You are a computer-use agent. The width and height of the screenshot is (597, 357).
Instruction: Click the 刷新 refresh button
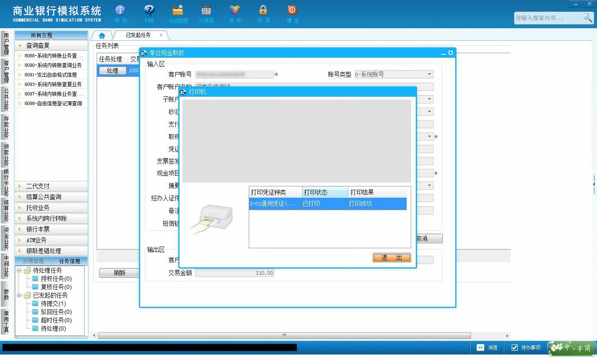coord(119,273)
